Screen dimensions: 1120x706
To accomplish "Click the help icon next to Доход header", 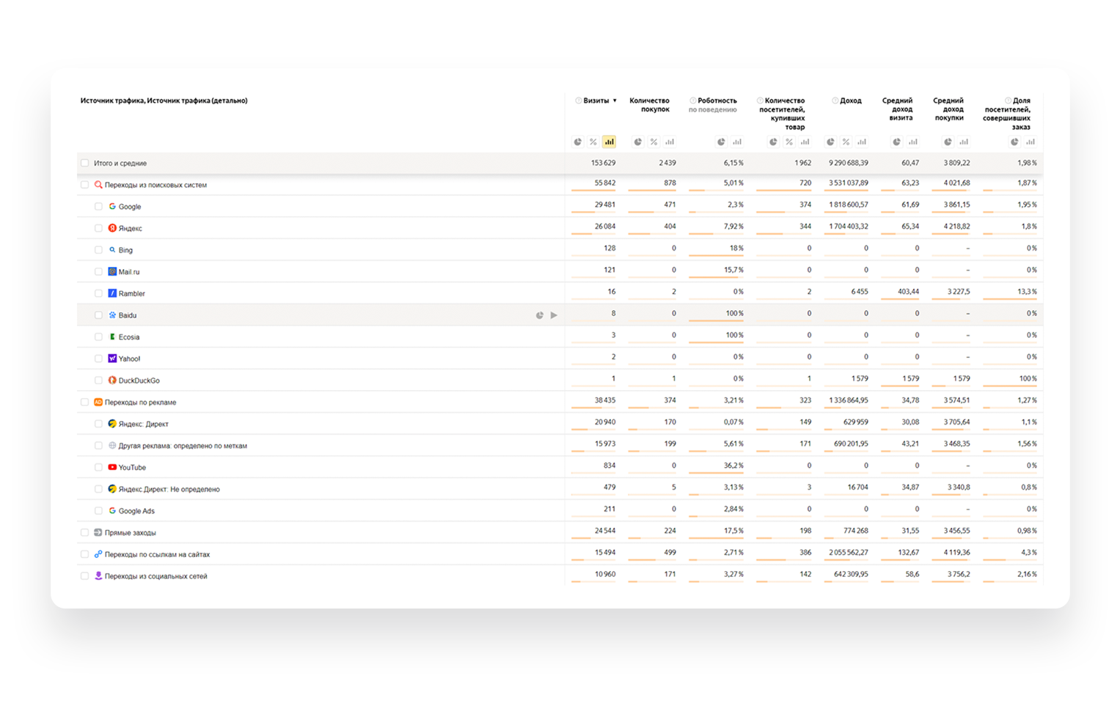I will (x=835, y=101).
